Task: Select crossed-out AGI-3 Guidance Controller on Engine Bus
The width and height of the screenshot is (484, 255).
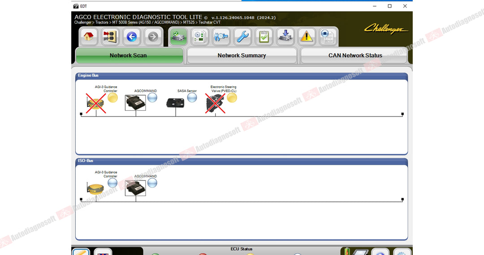Action: tap(96, 103)
